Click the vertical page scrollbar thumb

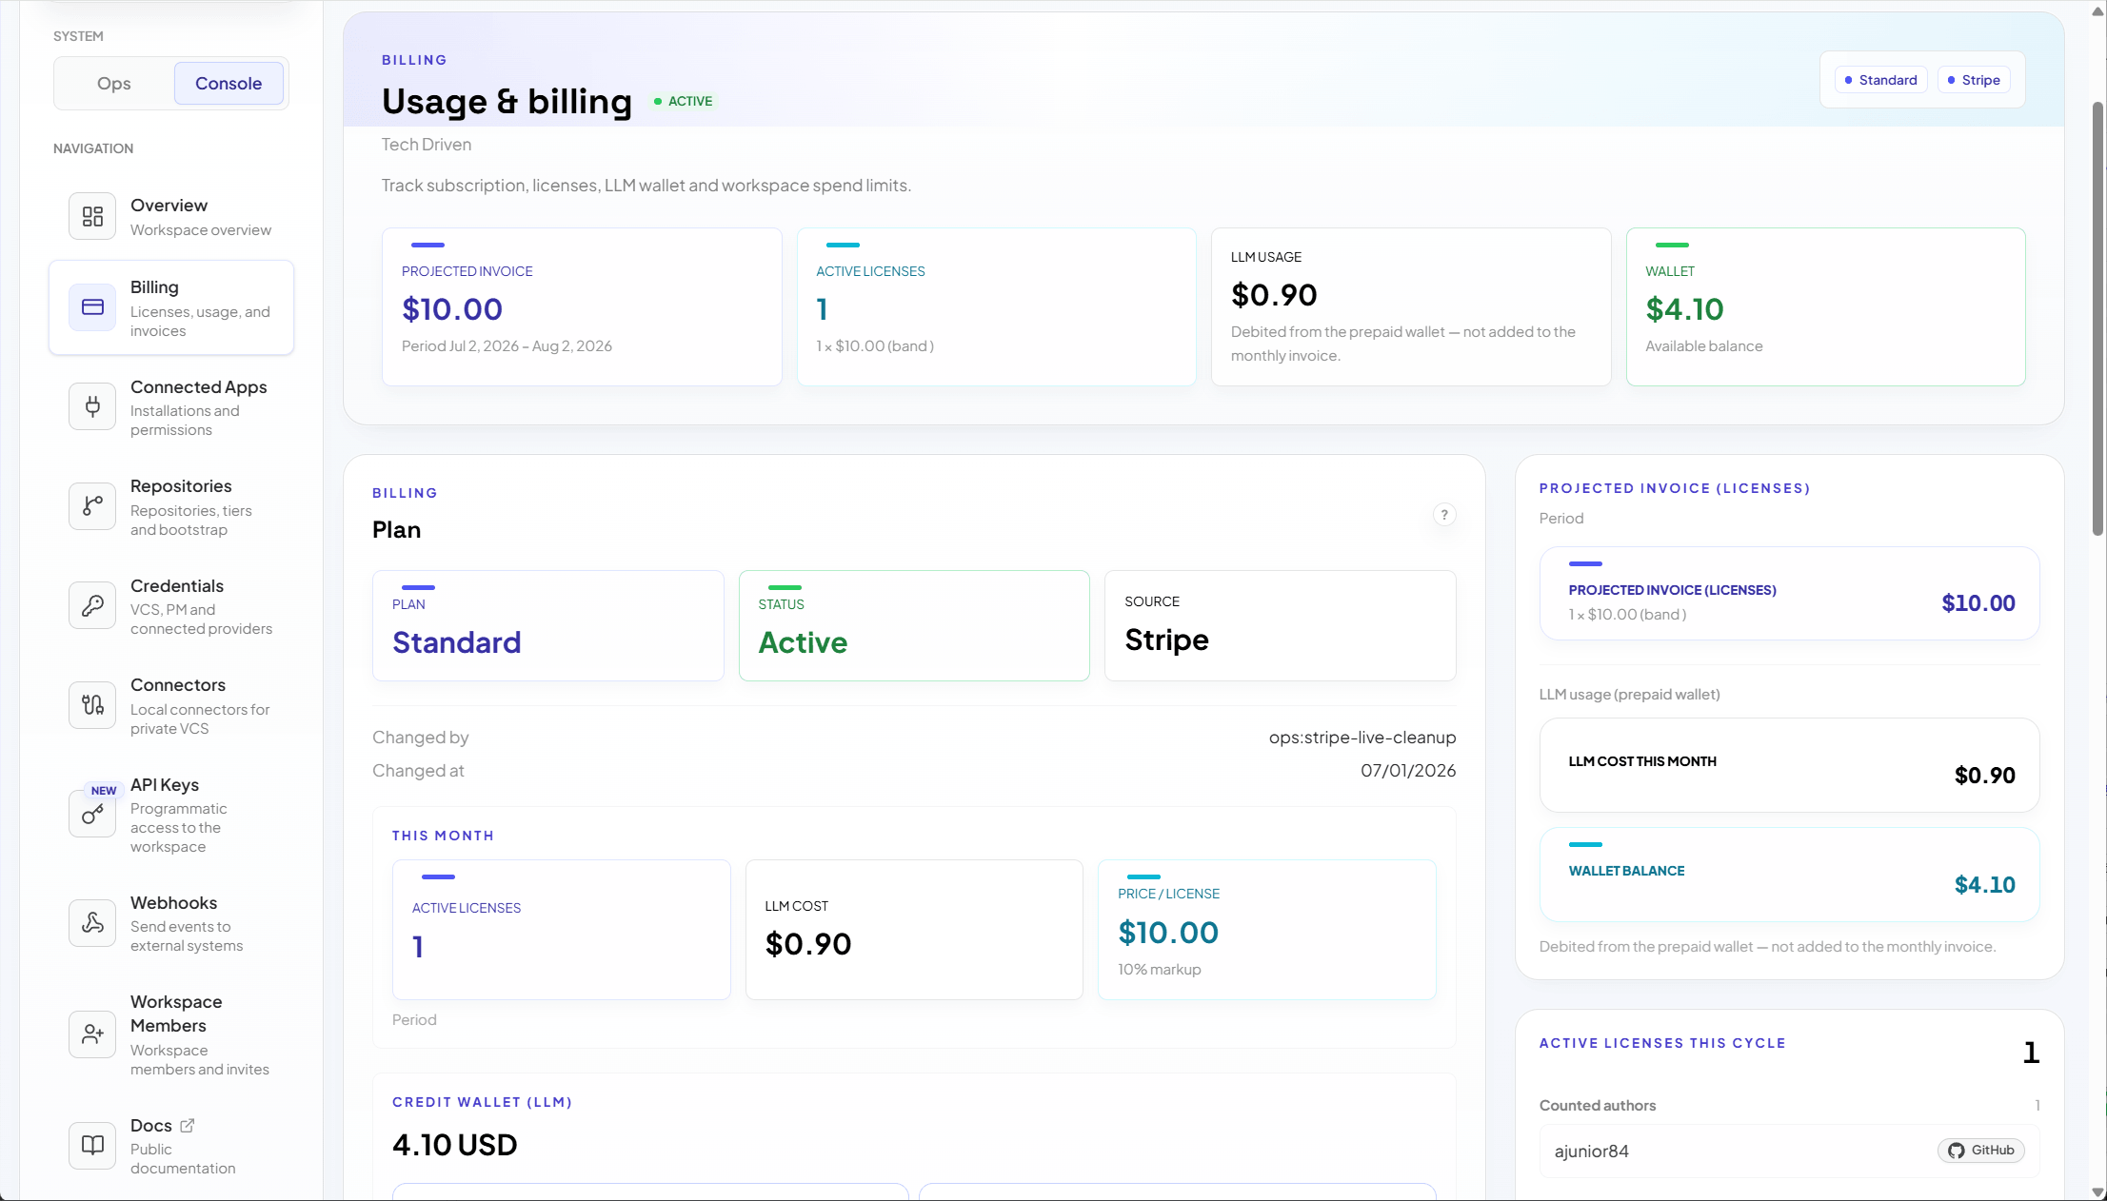point(2097,319)
